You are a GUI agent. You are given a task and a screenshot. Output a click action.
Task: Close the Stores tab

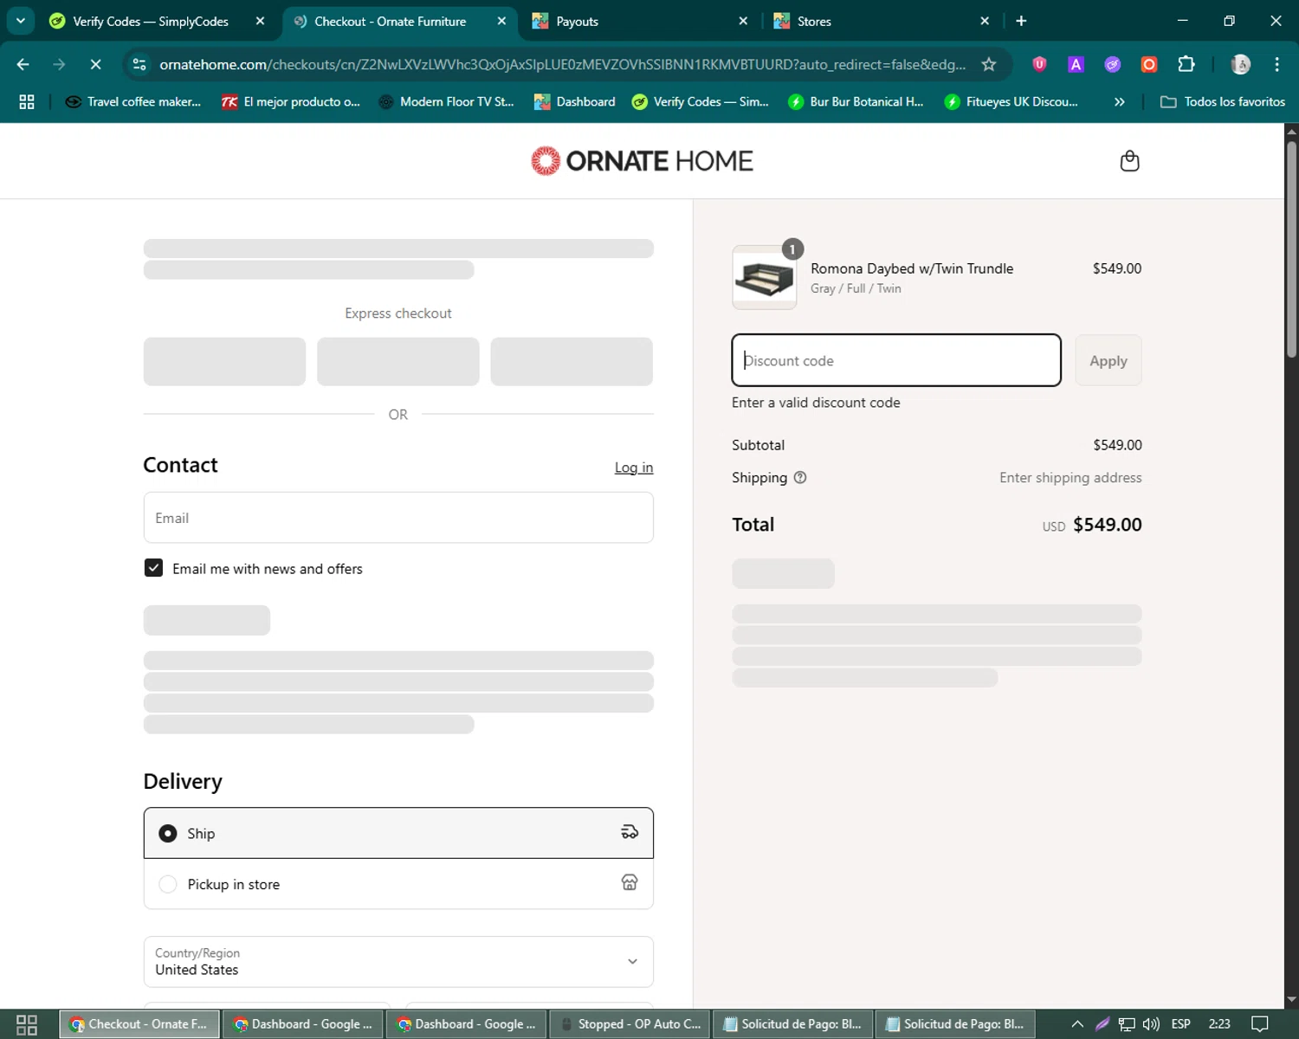pyautogui.click(x=985, y=21)
